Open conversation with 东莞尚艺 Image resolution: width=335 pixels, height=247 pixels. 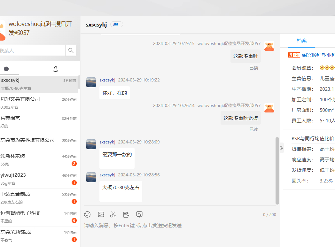pos(39,122)
